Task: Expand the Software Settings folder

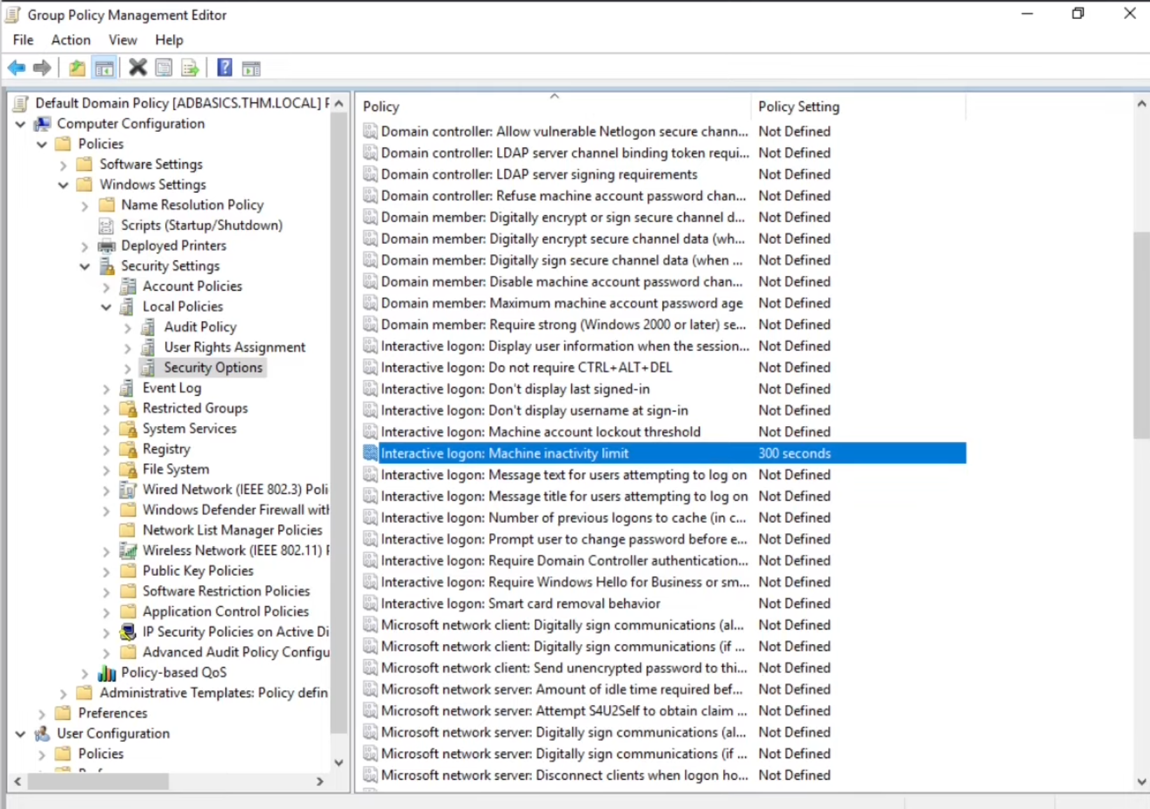Action: pyautogui.click(x=63, y=165)
